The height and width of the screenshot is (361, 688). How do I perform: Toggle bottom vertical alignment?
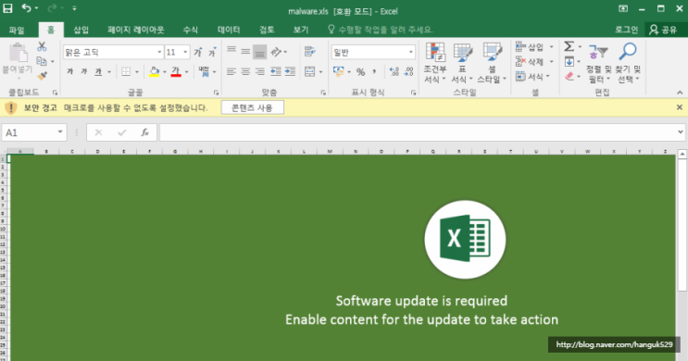260,52
